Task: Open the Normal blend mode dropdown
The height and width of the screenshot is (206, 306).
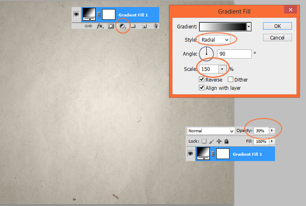Action: click(211, 131)
